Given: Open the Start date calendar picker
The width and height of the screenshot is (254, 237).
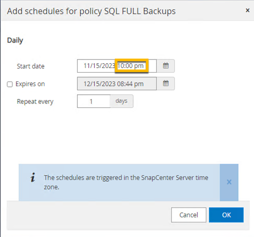Looking at the screenshot, I should coord(166,66).
